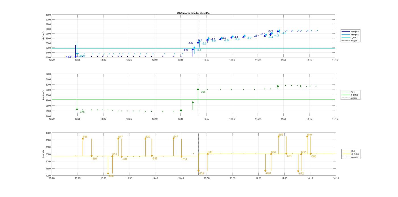Viewport: 398px width, 197px height.
Task: Click the 13:25 tick on VBD plot x-axis
Action: point(77,60)
